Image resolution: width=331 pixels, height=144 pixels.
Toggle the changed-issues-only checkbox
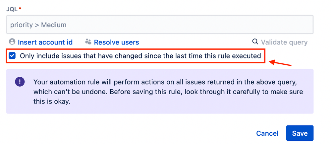pos(12,56)
